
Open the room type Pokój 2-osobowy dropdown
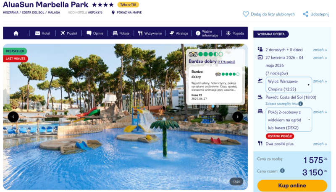(x=289, y=120)
